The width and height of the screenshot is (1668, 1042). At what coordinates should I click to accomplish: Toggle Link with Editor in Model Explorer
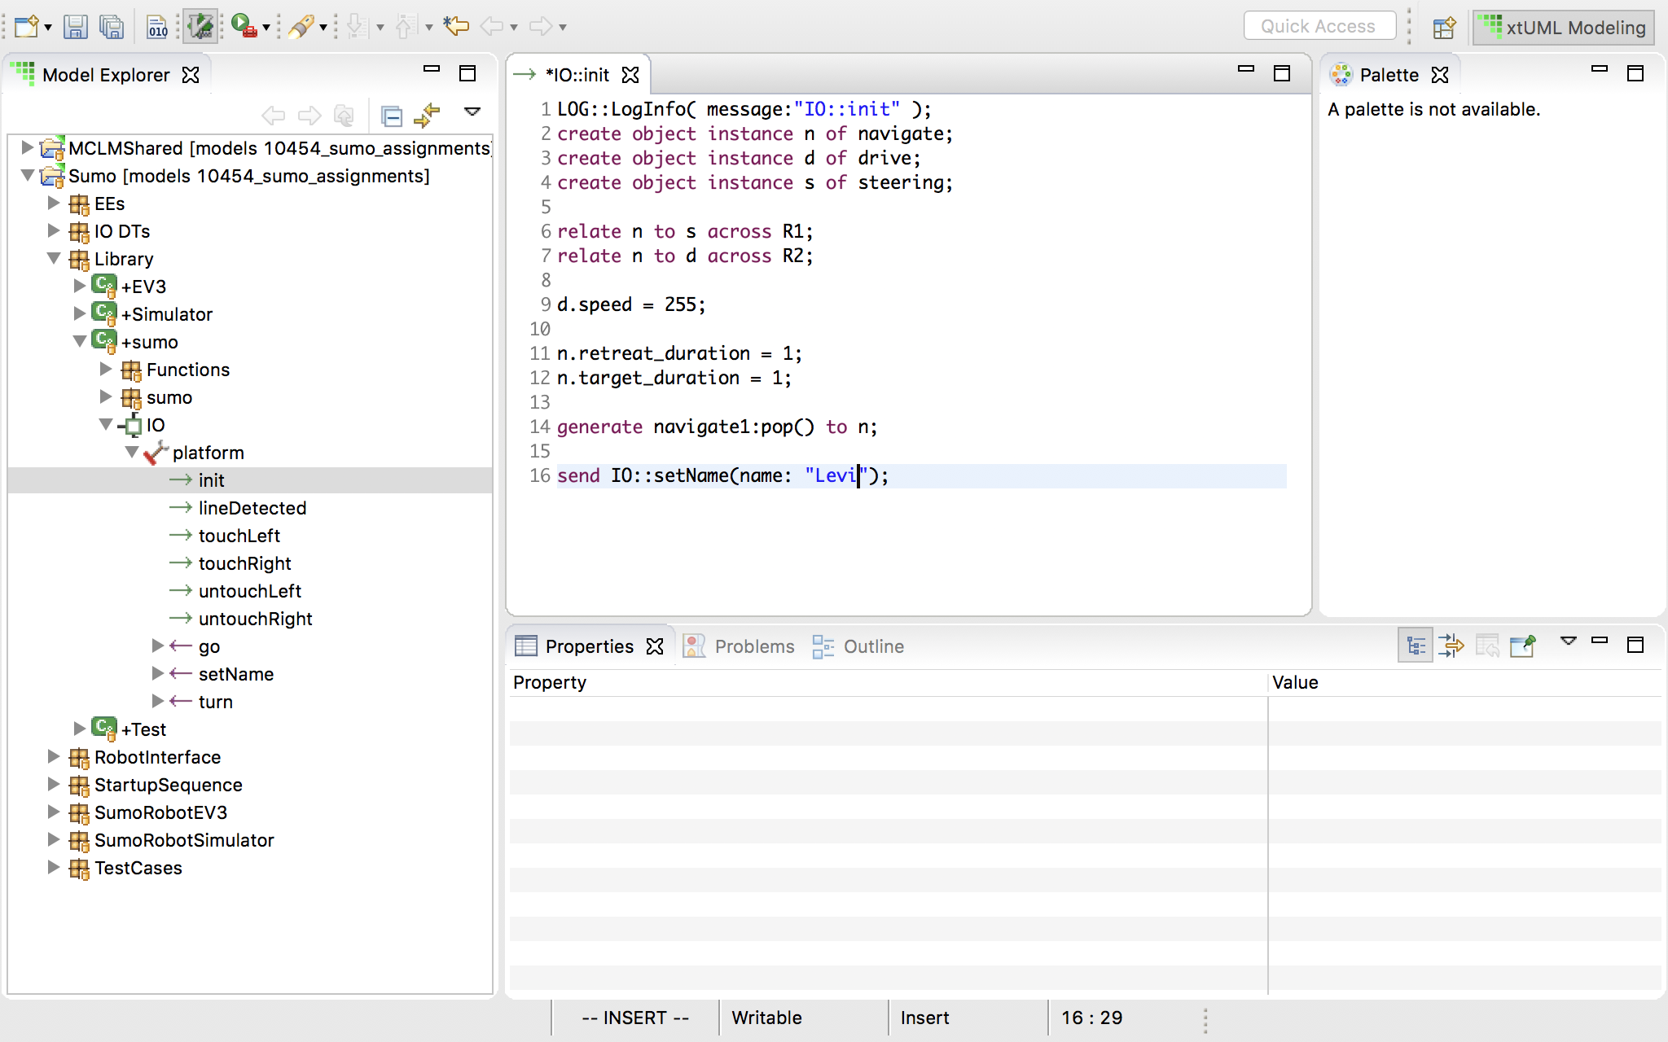point(427,116)
